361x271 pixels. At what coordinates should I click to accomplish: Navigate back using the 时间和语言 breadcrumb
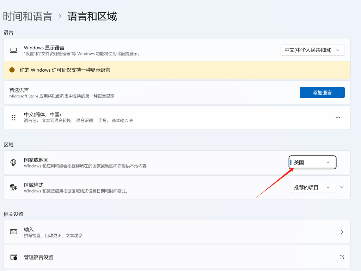pyautogui.click(x=28, y=16)
